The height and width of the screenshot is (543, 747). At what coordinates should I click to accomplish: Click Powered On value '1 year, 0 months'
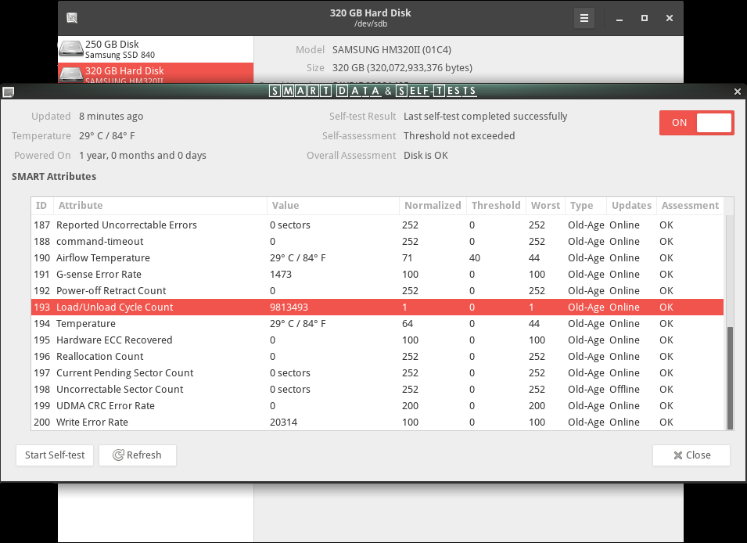[142, 156]
